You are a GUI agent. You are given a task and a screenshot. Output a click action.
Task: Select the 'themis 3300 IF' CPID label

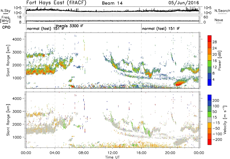pos(70,26)
